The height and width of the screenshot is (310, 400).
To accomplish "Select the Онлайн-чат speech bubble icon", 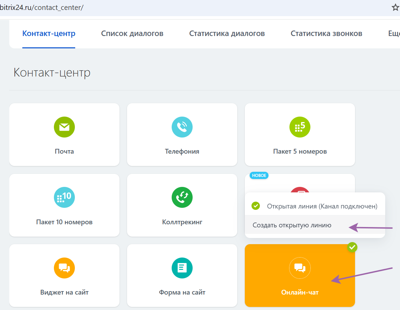I will [300, 268].
